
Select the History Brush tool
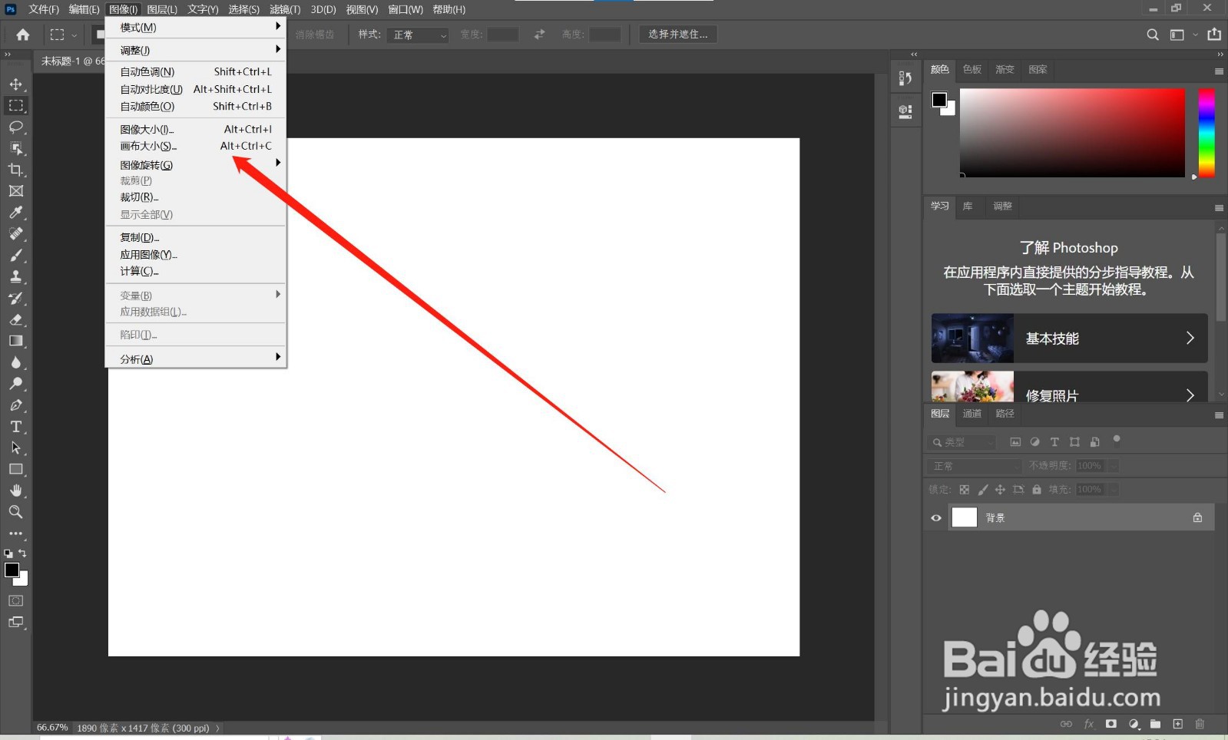15,298
